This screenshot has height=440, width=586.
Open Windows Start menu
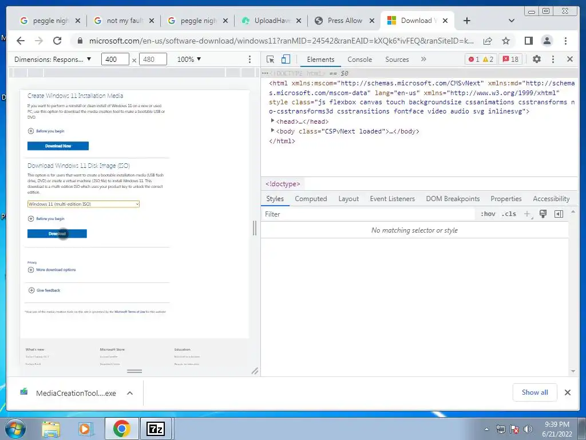click(x=15, y=429)
